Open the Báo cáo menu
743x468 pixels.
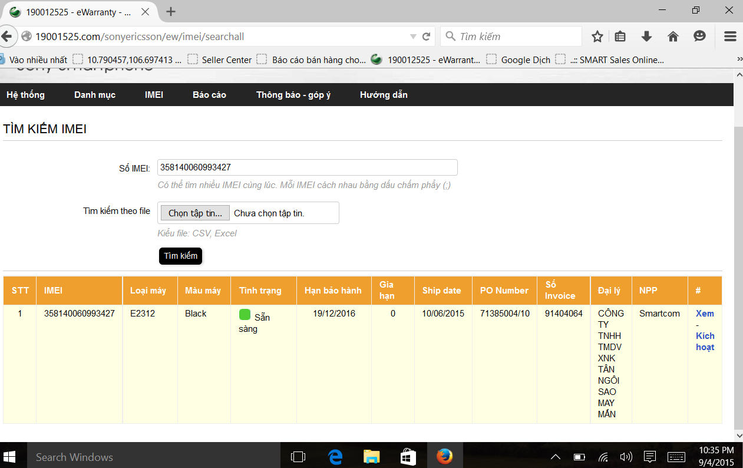(209, 95)
